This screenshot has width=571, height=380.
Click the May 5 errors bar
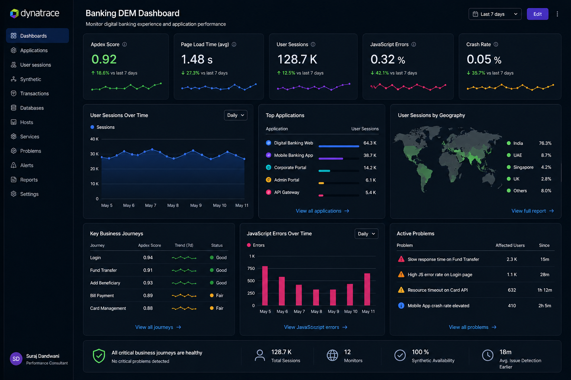click(265, 286)
